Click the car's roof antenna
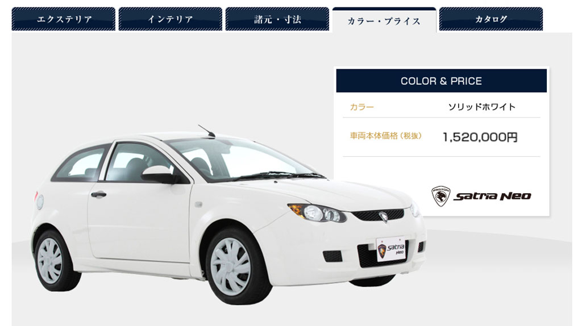The width and height of the screenshot is (582, 326). click(206, 131)
